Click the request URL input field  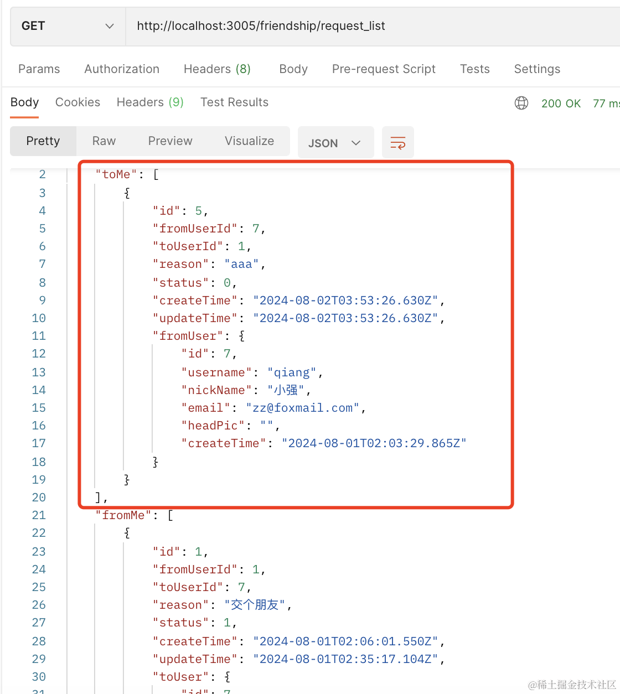pyautogui.click(x=371, y=26)
